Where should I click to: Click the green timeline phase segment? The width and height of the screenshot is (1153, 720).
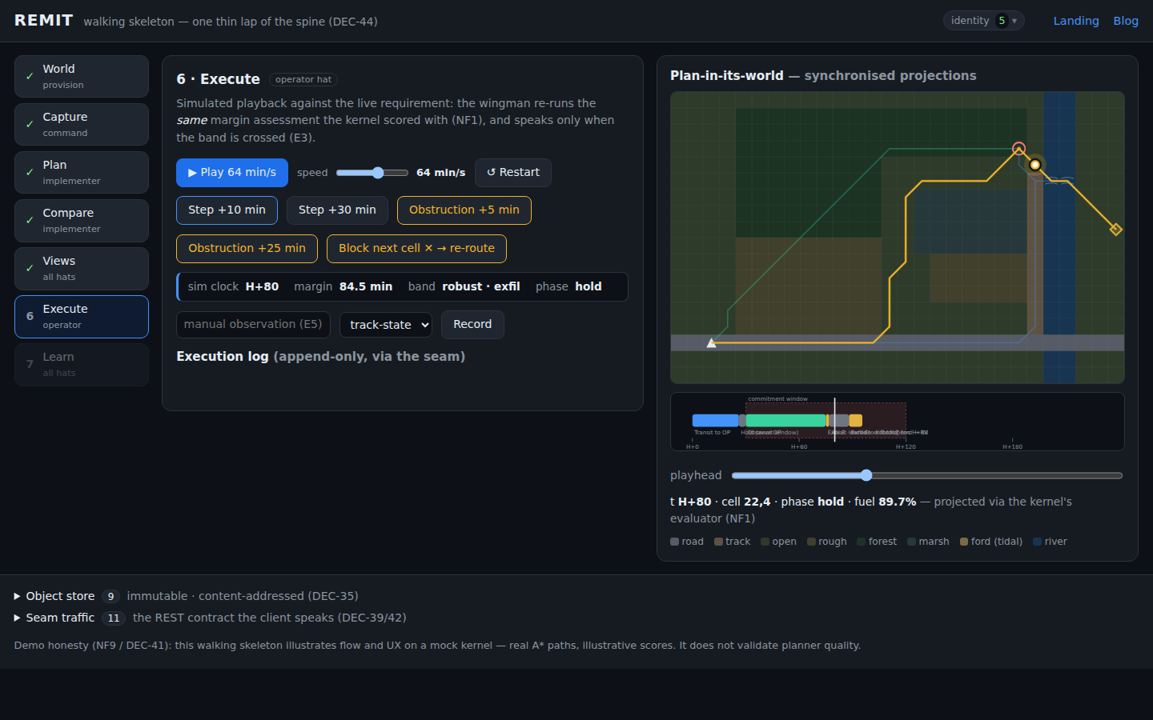click(x=786, y=420)
